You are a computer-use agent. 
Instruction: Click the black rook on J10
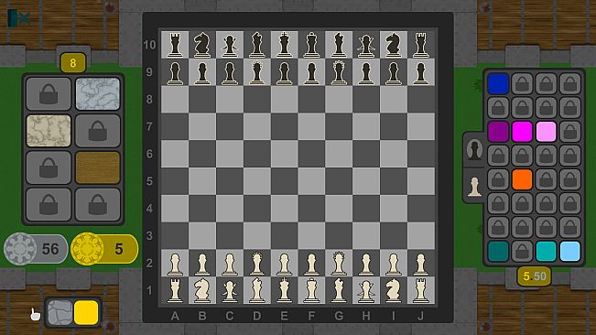pos(421,45)
